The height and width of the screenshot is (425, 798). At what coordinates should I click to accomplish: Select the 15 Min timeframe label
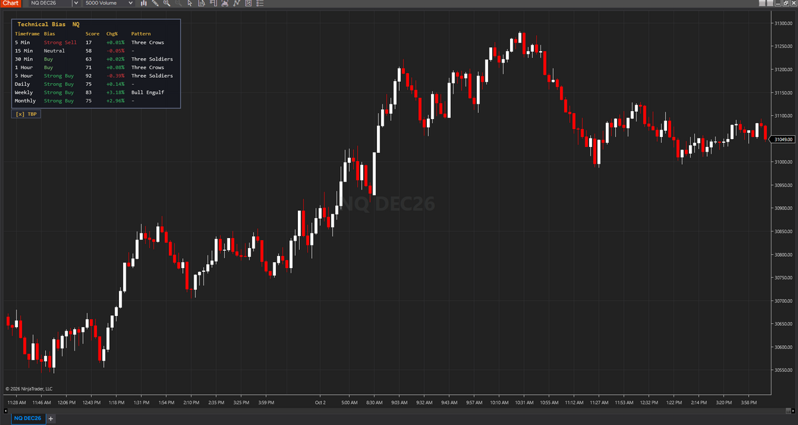(24, 51)
